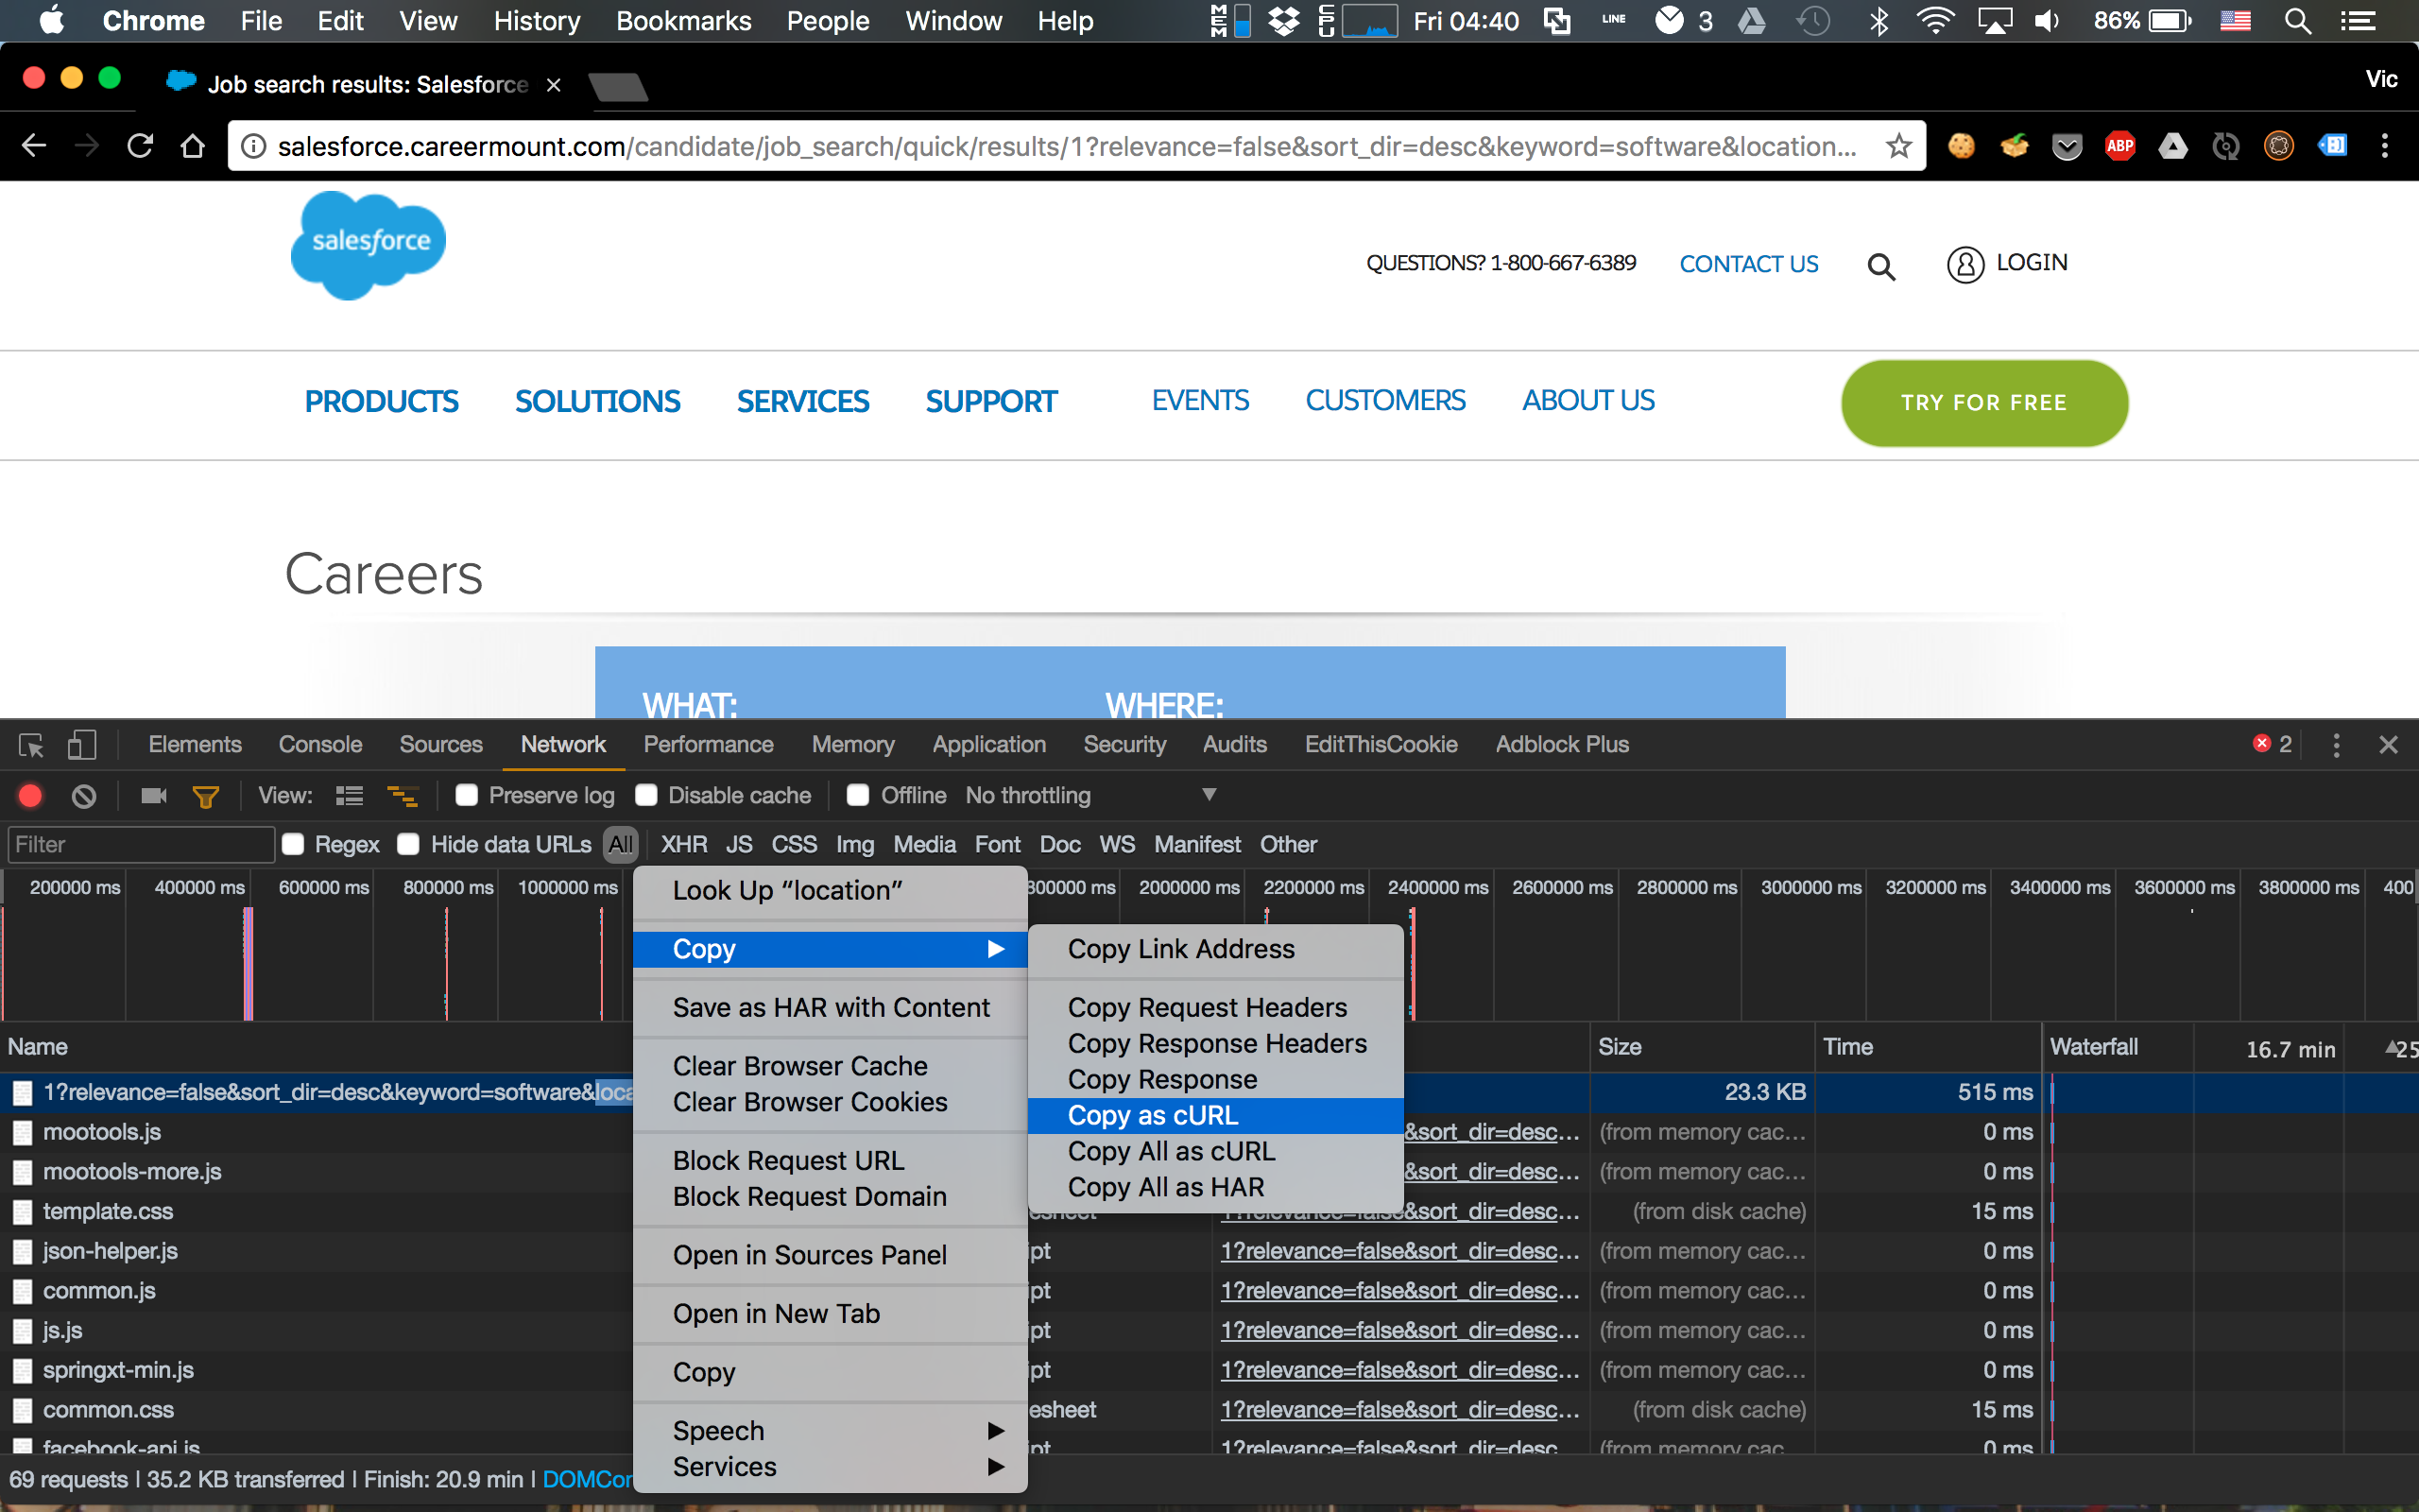Click the TRY FOR FREE button

click(x=1984, y=403)
